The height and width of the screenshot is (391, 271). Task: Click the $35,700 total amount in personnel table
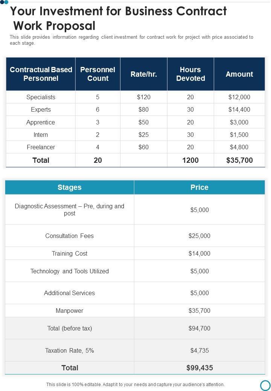pyautogui.click(x=239, y=160)
